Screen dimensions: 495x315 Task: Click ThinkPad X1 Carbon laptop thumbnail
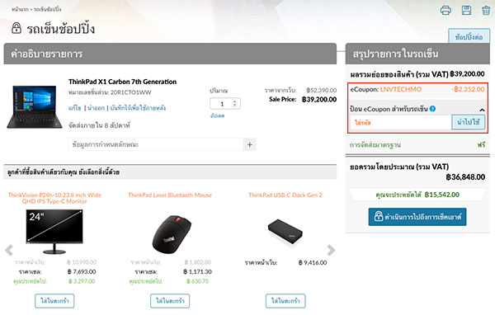click(x=35, y=106)
